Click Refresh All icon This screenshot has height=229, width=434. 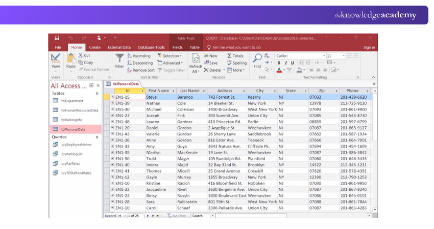click(196, 59)
